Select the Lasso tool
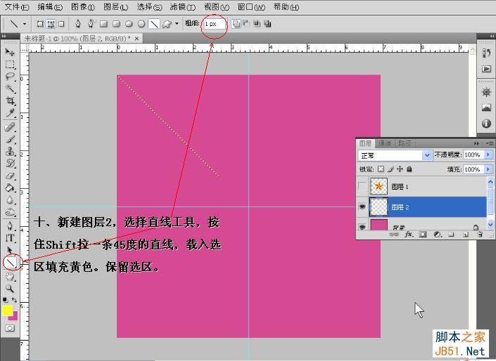The width and height of the screenshot is (496, 361). coord(10,77)
